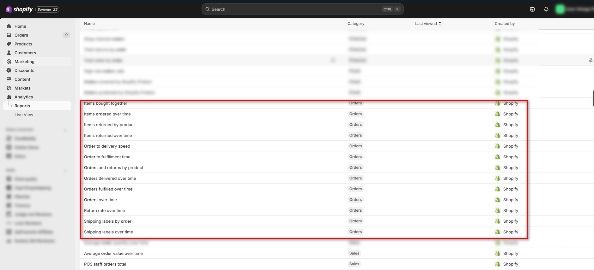Viewport: 594px width, 270px height.
Task: Go to Marketing in the sidebar
Action: [x=24, y=62]
